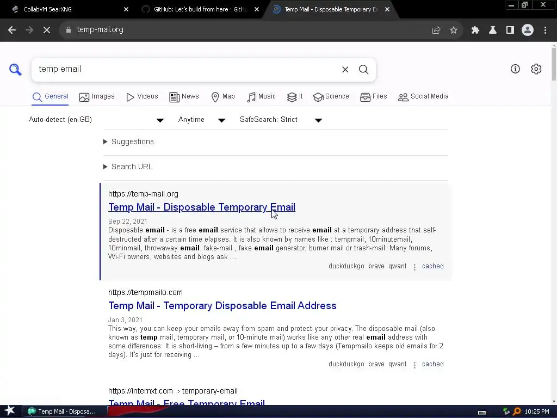Click the network tray icon
Image resolution: width=557 pixels, height=418 pixels.
(506, 411)
